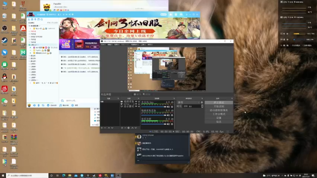Open the 帮助 menu in OBS
Screen dimensions: 317x178
150,45
